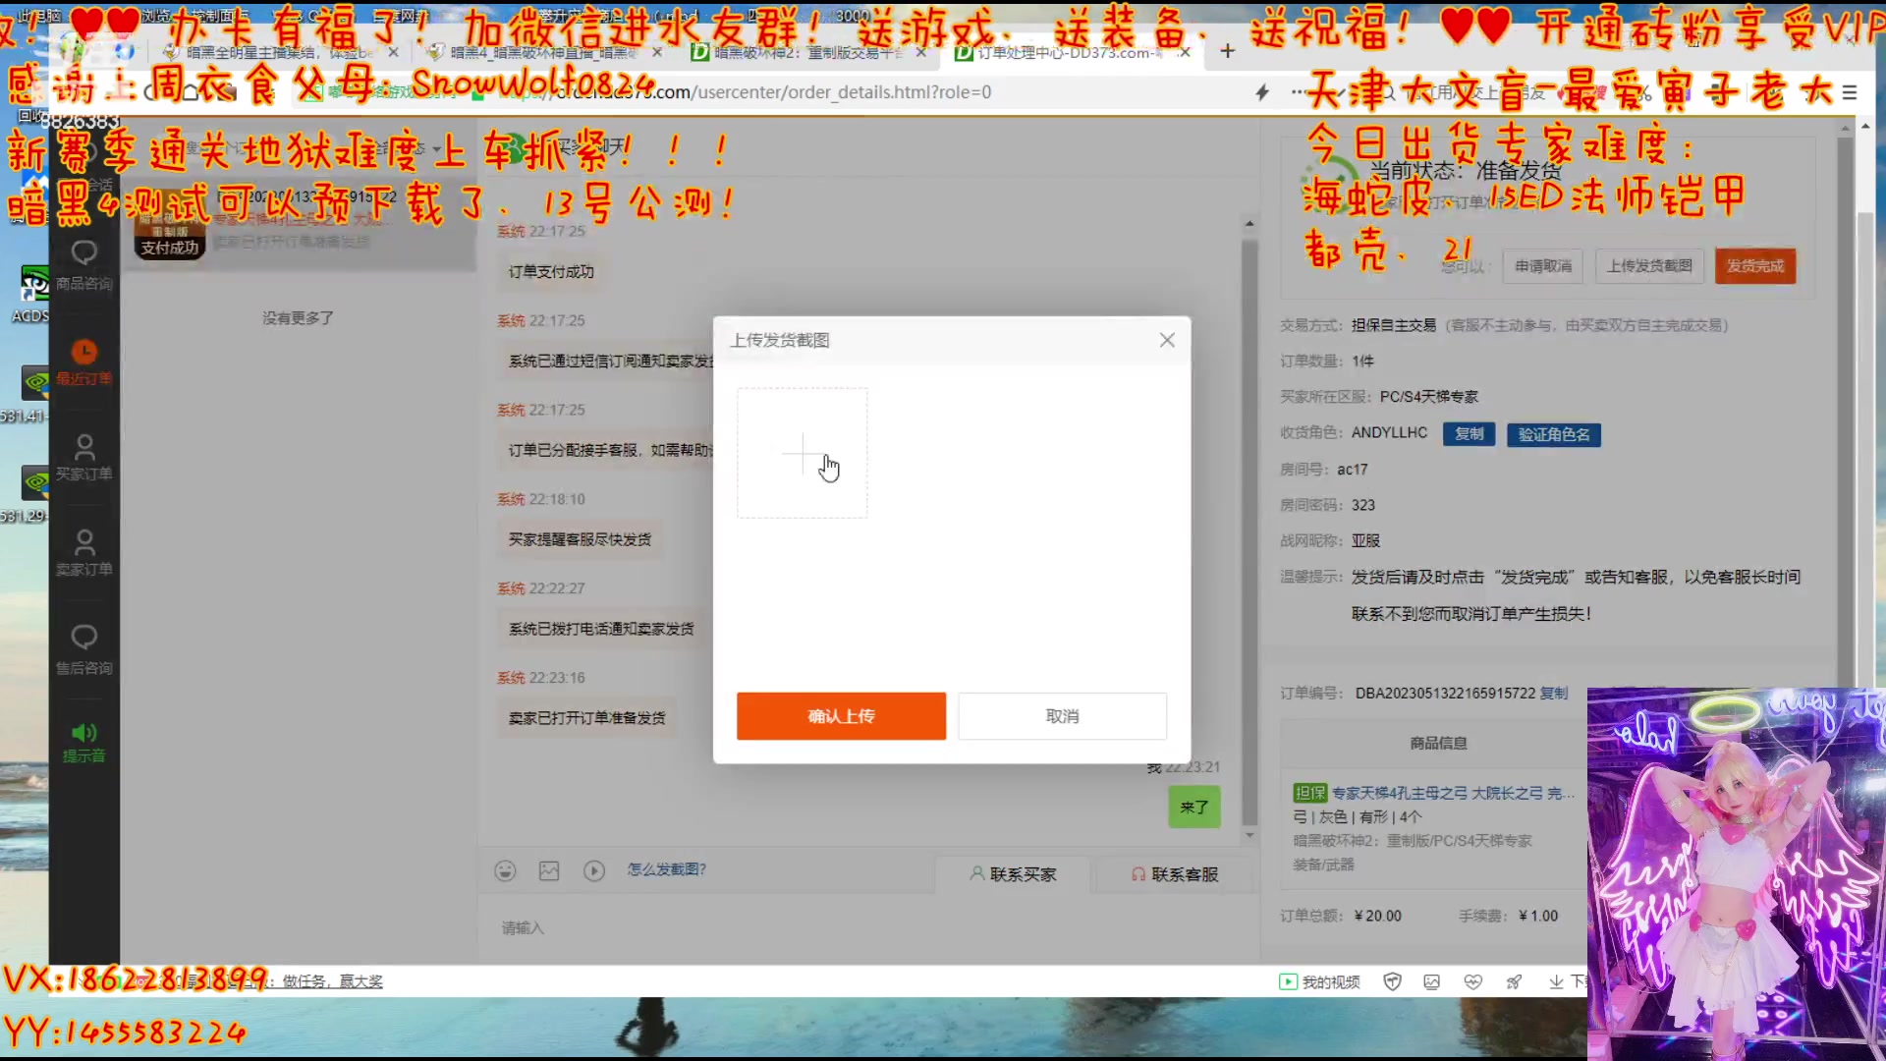Close the 上传发货截图 dialog with X
This screenshot has height=1061, width=1886.
[1167, 340]
